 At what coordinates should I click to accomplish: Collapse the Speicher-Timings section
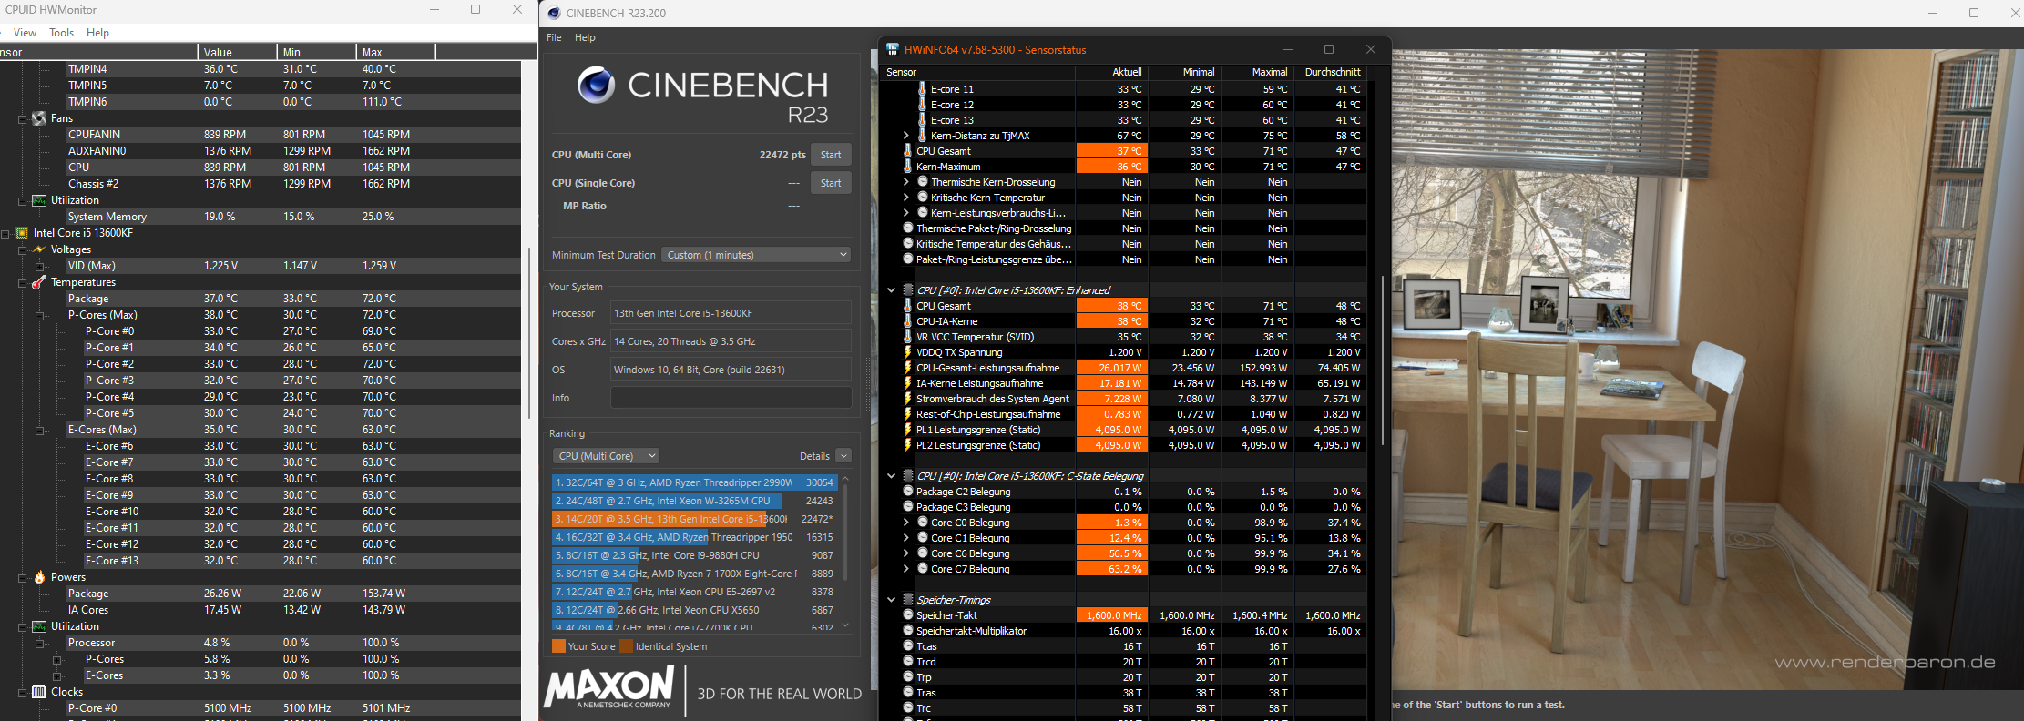(x=891, y=600)
